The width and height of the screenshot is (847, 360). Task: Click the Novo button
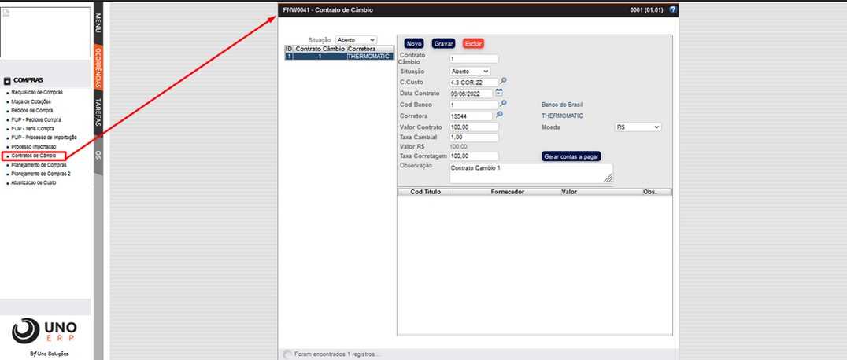(414, 43)
